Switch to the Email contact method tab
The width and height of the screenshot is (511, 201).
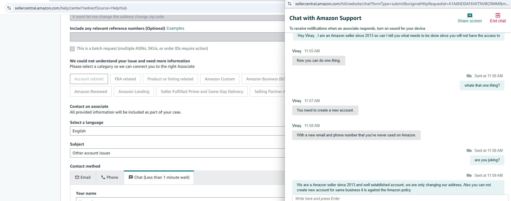point(83,178)
